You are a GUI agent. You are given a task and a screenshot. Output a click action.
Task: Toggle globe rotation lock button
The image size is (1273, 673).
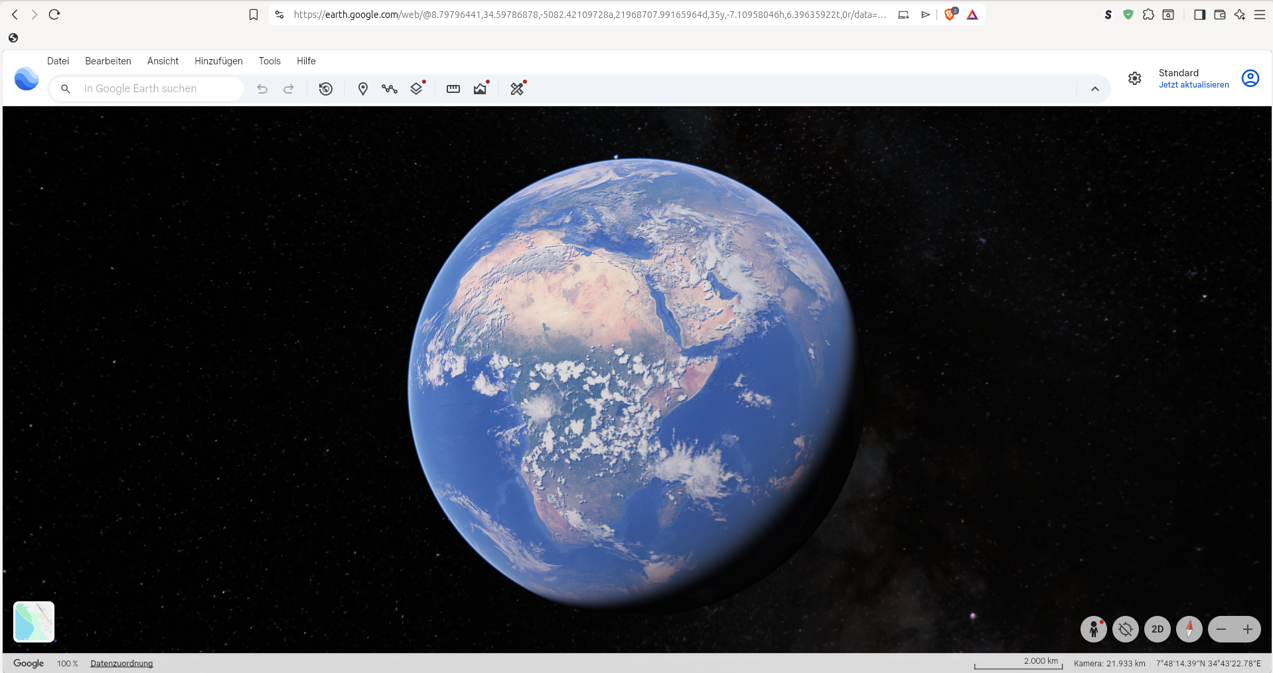point(1126,629)
